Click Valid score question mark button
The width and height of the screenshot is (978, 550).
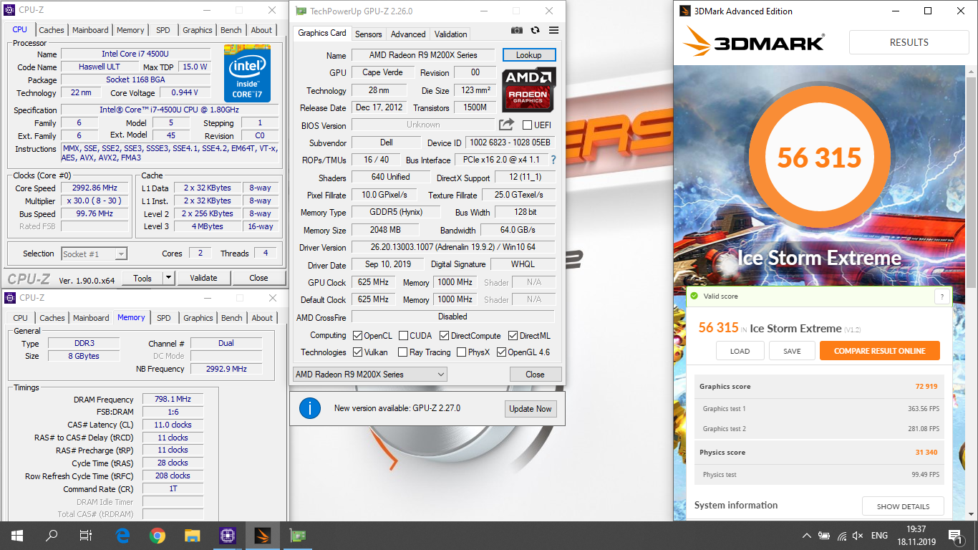942,296
